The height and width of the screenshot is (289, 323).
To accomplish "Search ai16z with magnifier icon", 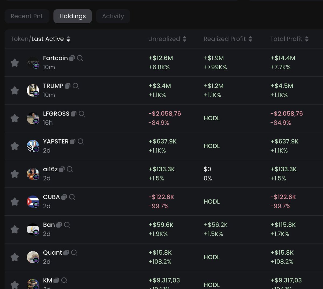I will [x=70, y=169].
